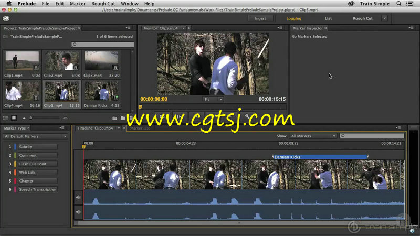Click the Timeline playhead marker
Viewport: 420px width, 236px height.
[83, 147]
